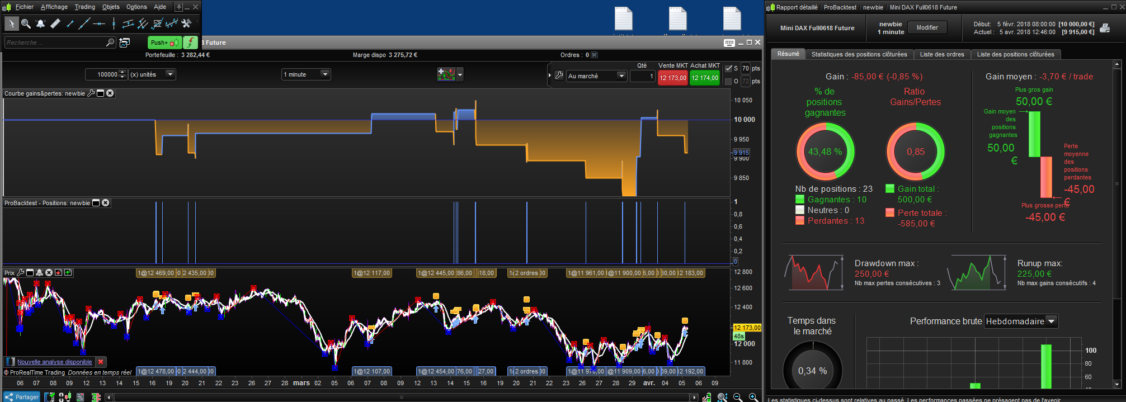Click the alert bell tool icon
The width and height of the screenshot is (1126, 402).
coord(40,23)
